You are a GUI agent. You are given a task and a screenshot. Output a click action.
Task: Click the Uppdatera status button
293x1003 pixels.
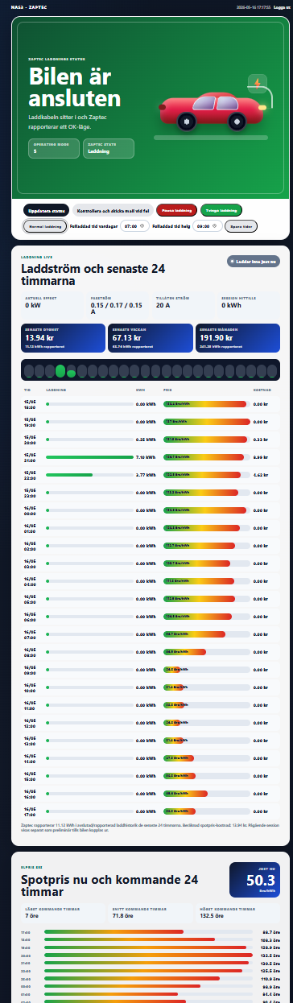[x=47, y=210]
